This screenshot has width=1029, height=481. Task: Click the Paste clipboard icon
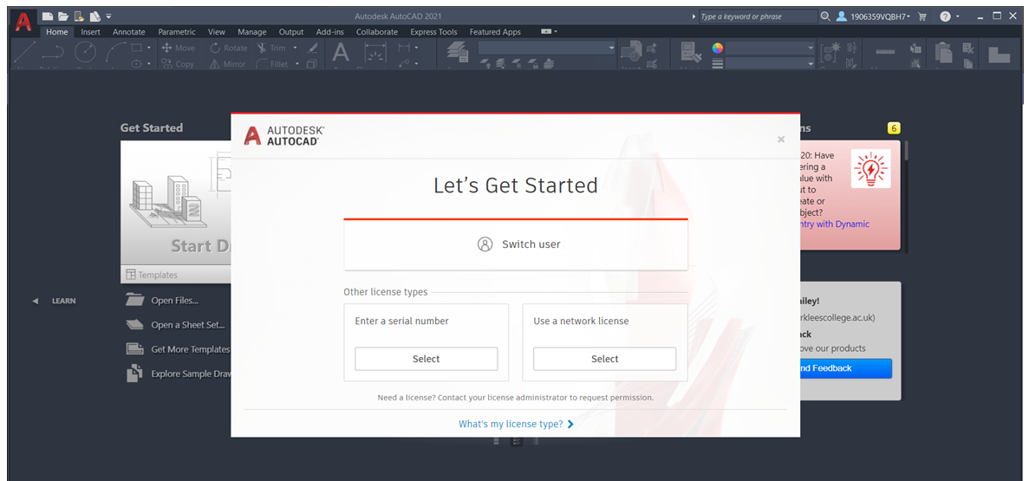pos(943,53)
